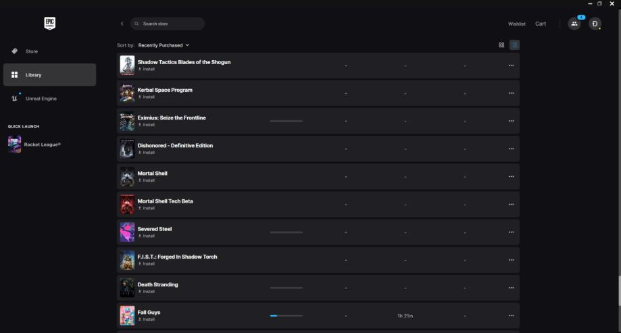Screen dimensions: 621x333
Task: Launch Rocket League from Quick Launch
Action: click(42, 144)
